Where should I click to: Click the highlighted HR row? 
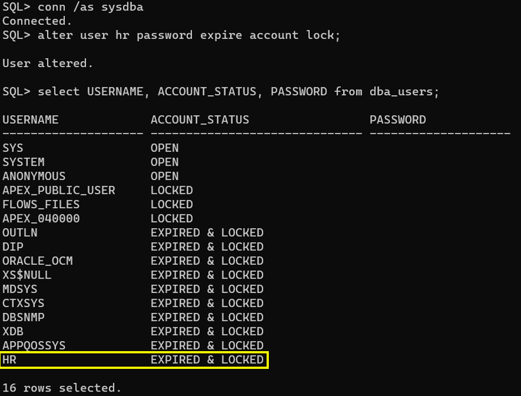click(134, 360)
